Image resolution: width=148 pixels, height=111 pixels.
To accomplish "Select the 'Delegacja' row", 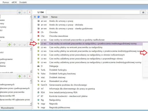I will (x=54, y=66).
